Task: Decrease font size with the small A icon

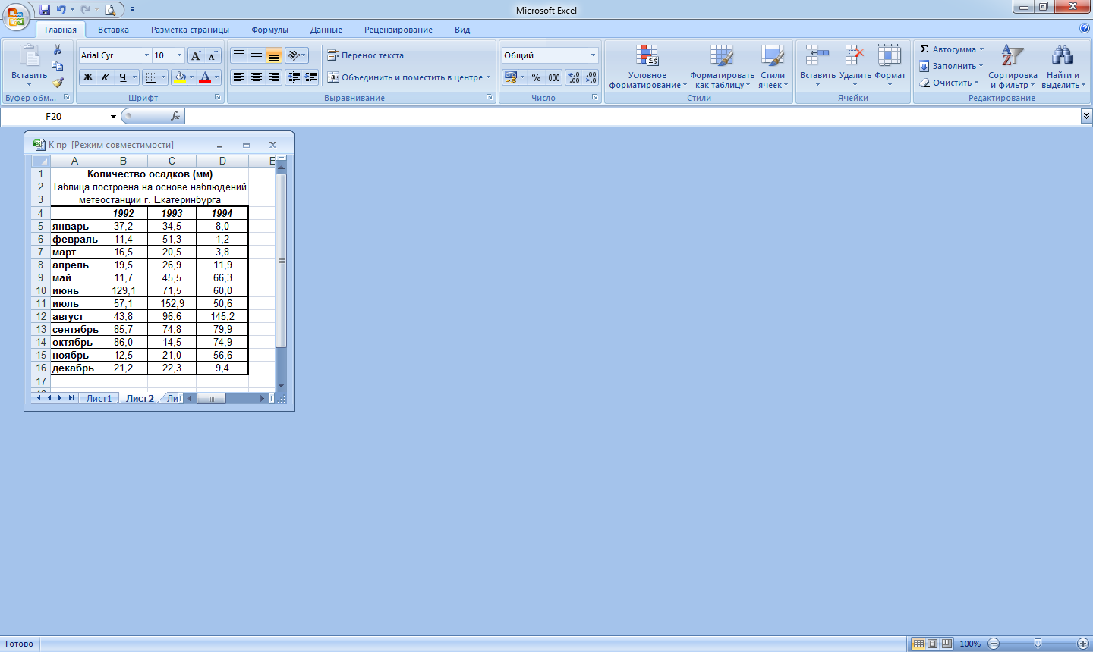Action: tap(213, 55)
